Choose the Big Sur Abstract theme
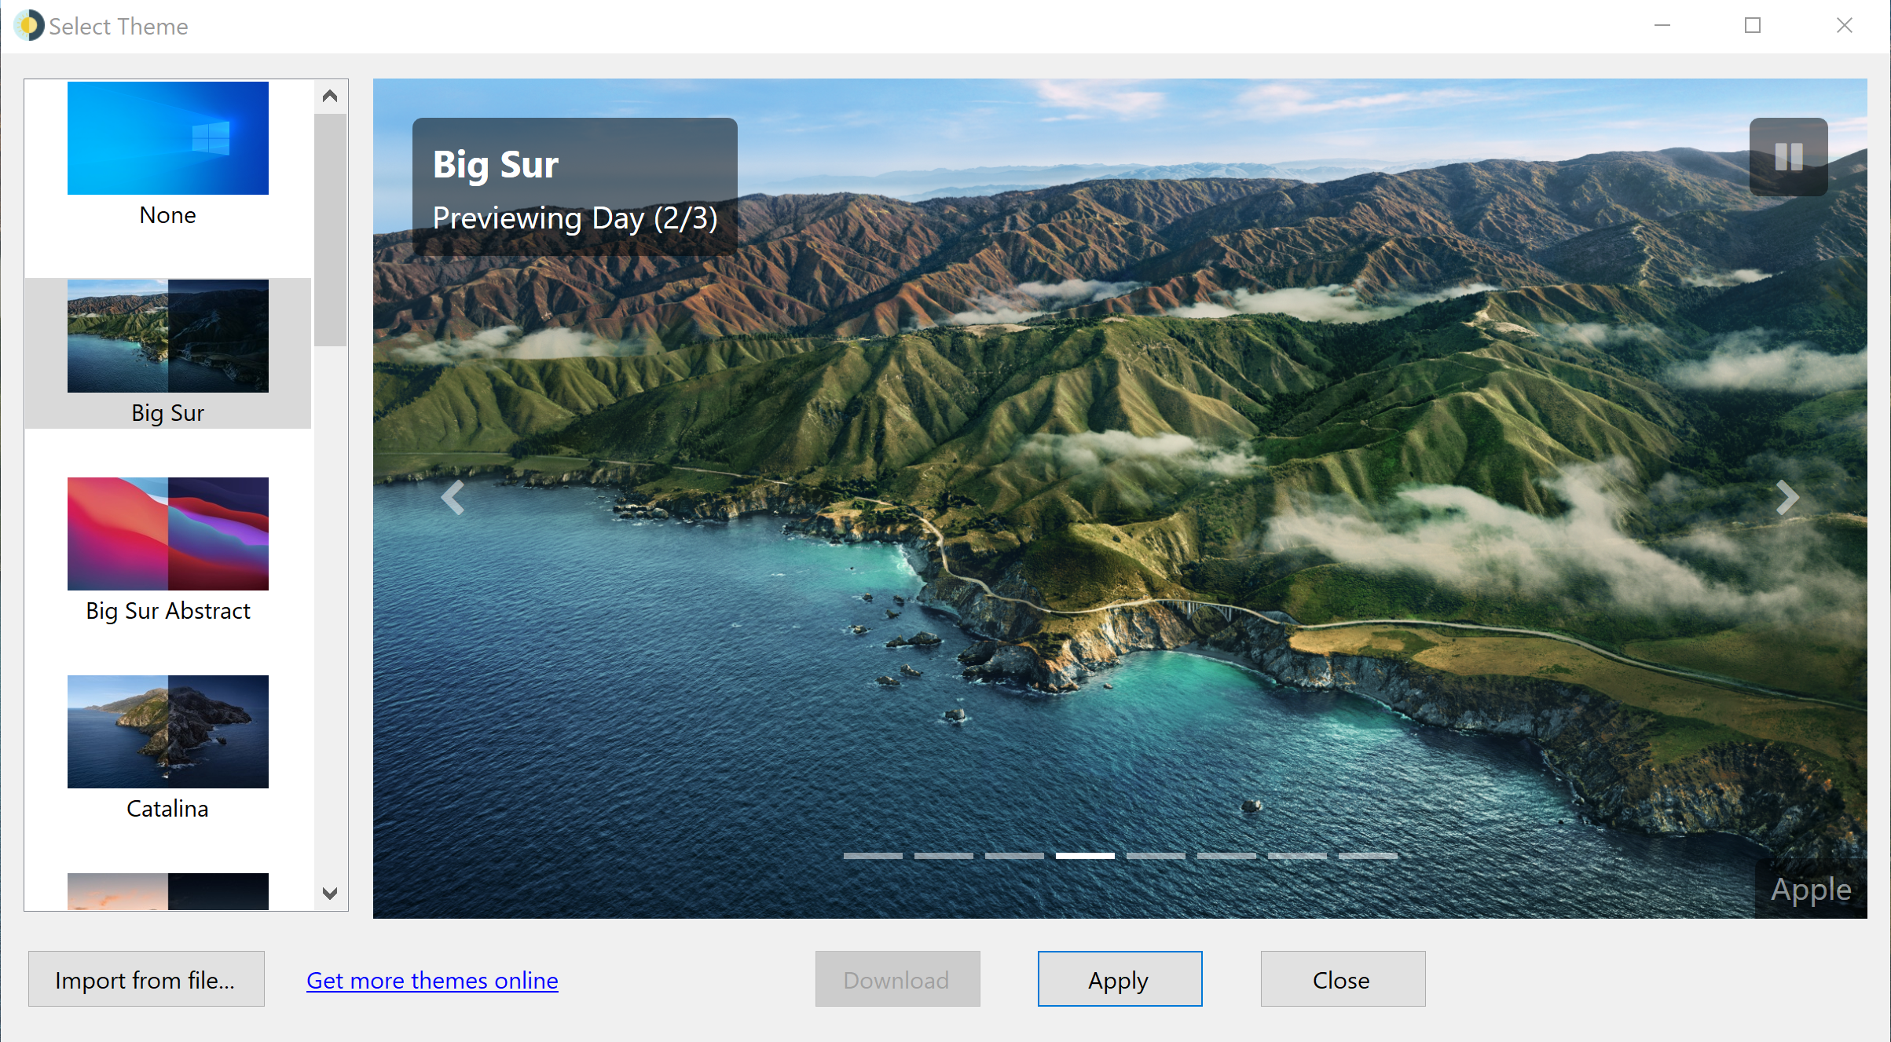 click(x=167, y=535)
